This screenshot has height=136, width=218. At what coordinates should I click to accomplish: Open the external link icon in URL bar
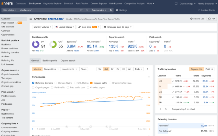point(81,10)
